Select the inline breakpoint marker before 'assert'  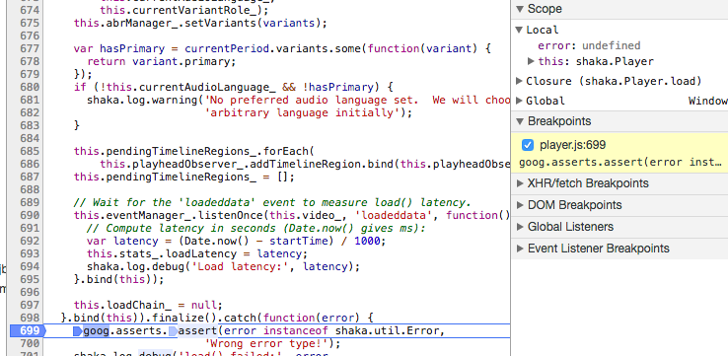pyautogui.click(x=173, y=331)
